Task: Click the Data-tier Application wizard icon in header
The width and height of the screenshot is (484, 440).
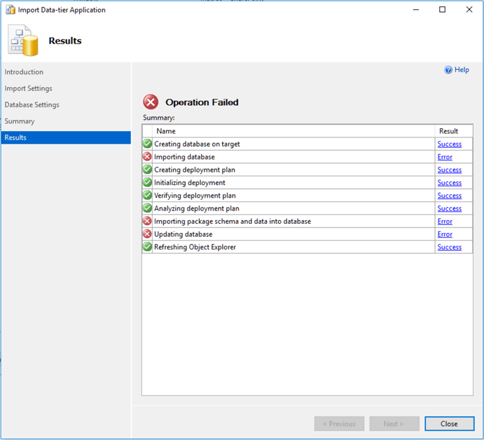Action: (x=23, y=41)
